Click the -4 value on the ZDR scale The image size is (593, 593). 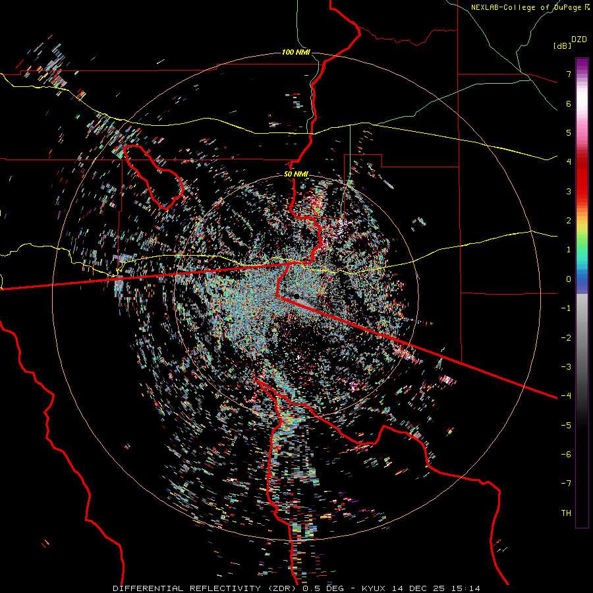pyautogui.click(x=566, y=395)
